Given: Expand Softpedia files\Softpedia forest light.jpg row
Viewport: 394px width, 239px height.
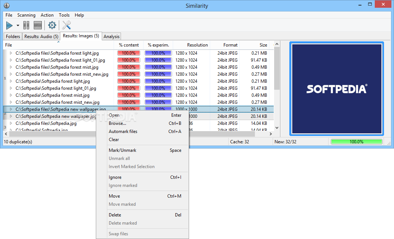Looking at the screenshot, I should tap(11, 53).
